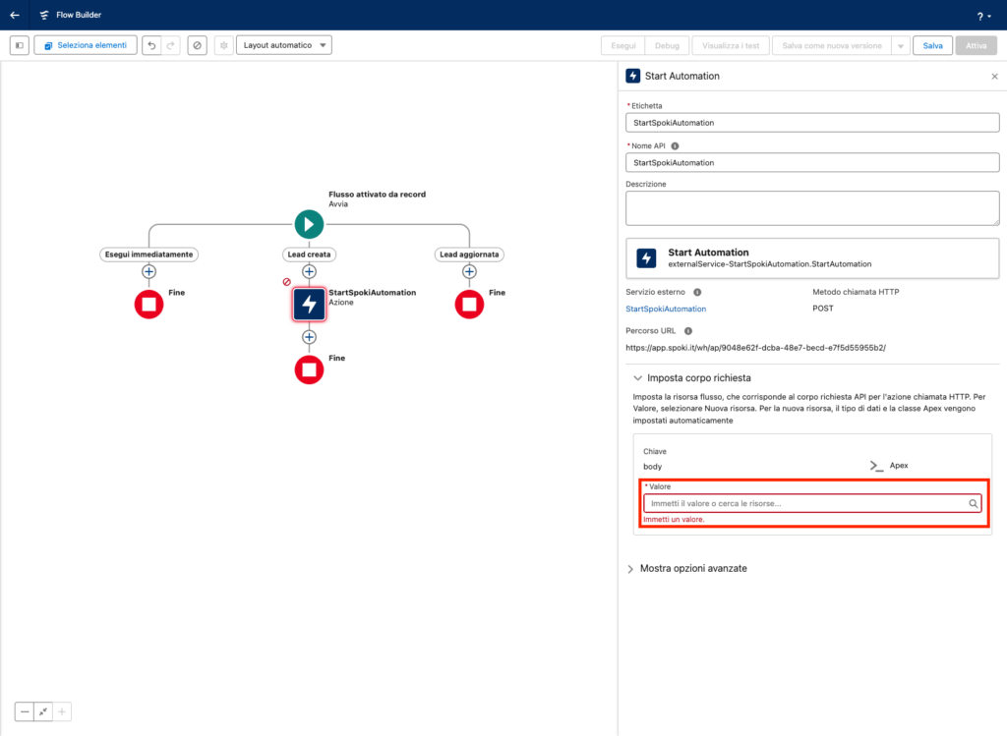The height and width of the screenshot is (736, 1007).
Task: Add element under Lead aggiornata path
Action: point(469,272)
